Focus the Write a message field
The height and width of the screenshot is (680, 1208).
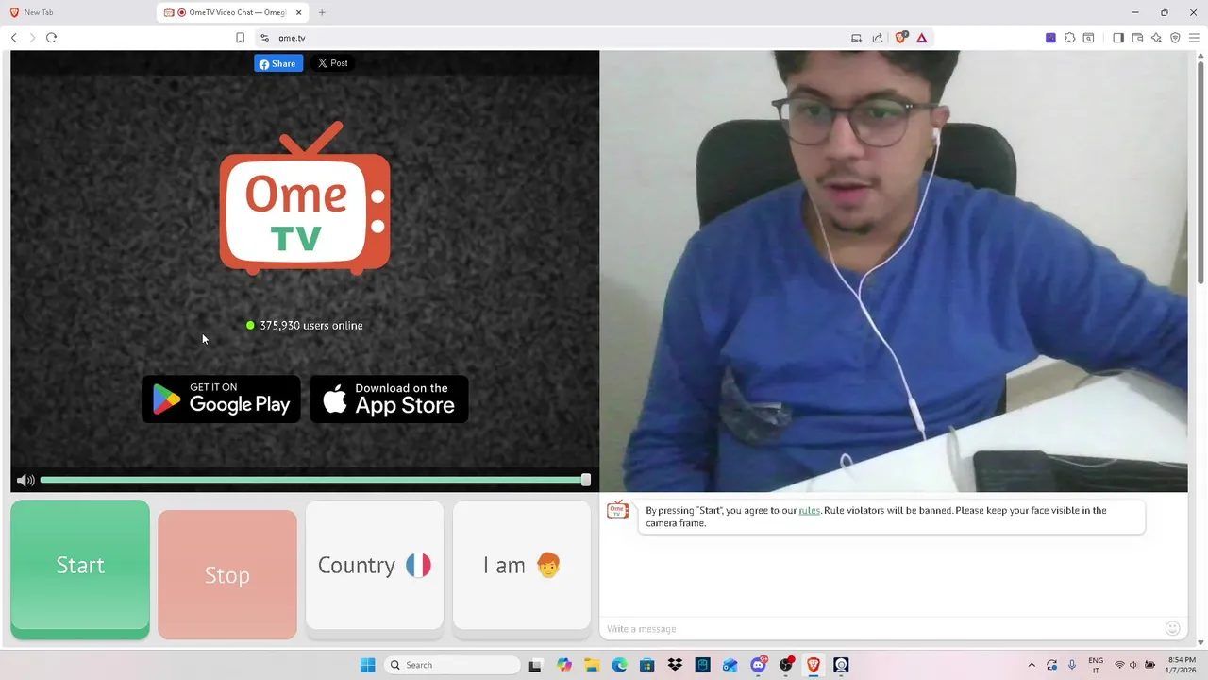[882, 629]
